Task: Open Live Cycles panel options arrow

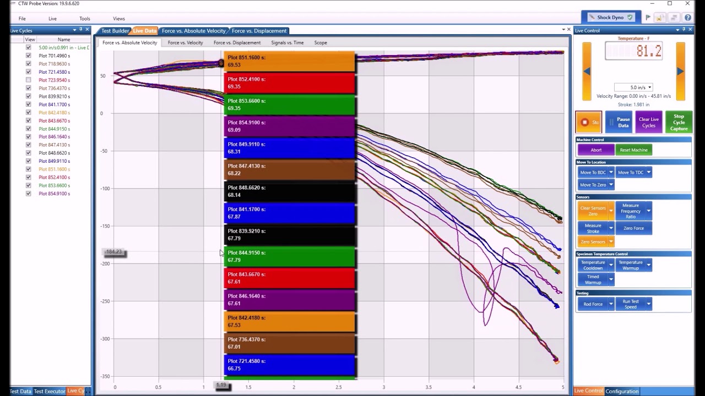Action: tap(74, 30)
